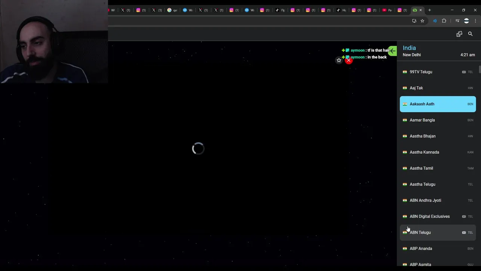Select the Aaj Tak channel
Image resolution: width=481 pixels, height=271 pixels.
(x=438, y=88)
